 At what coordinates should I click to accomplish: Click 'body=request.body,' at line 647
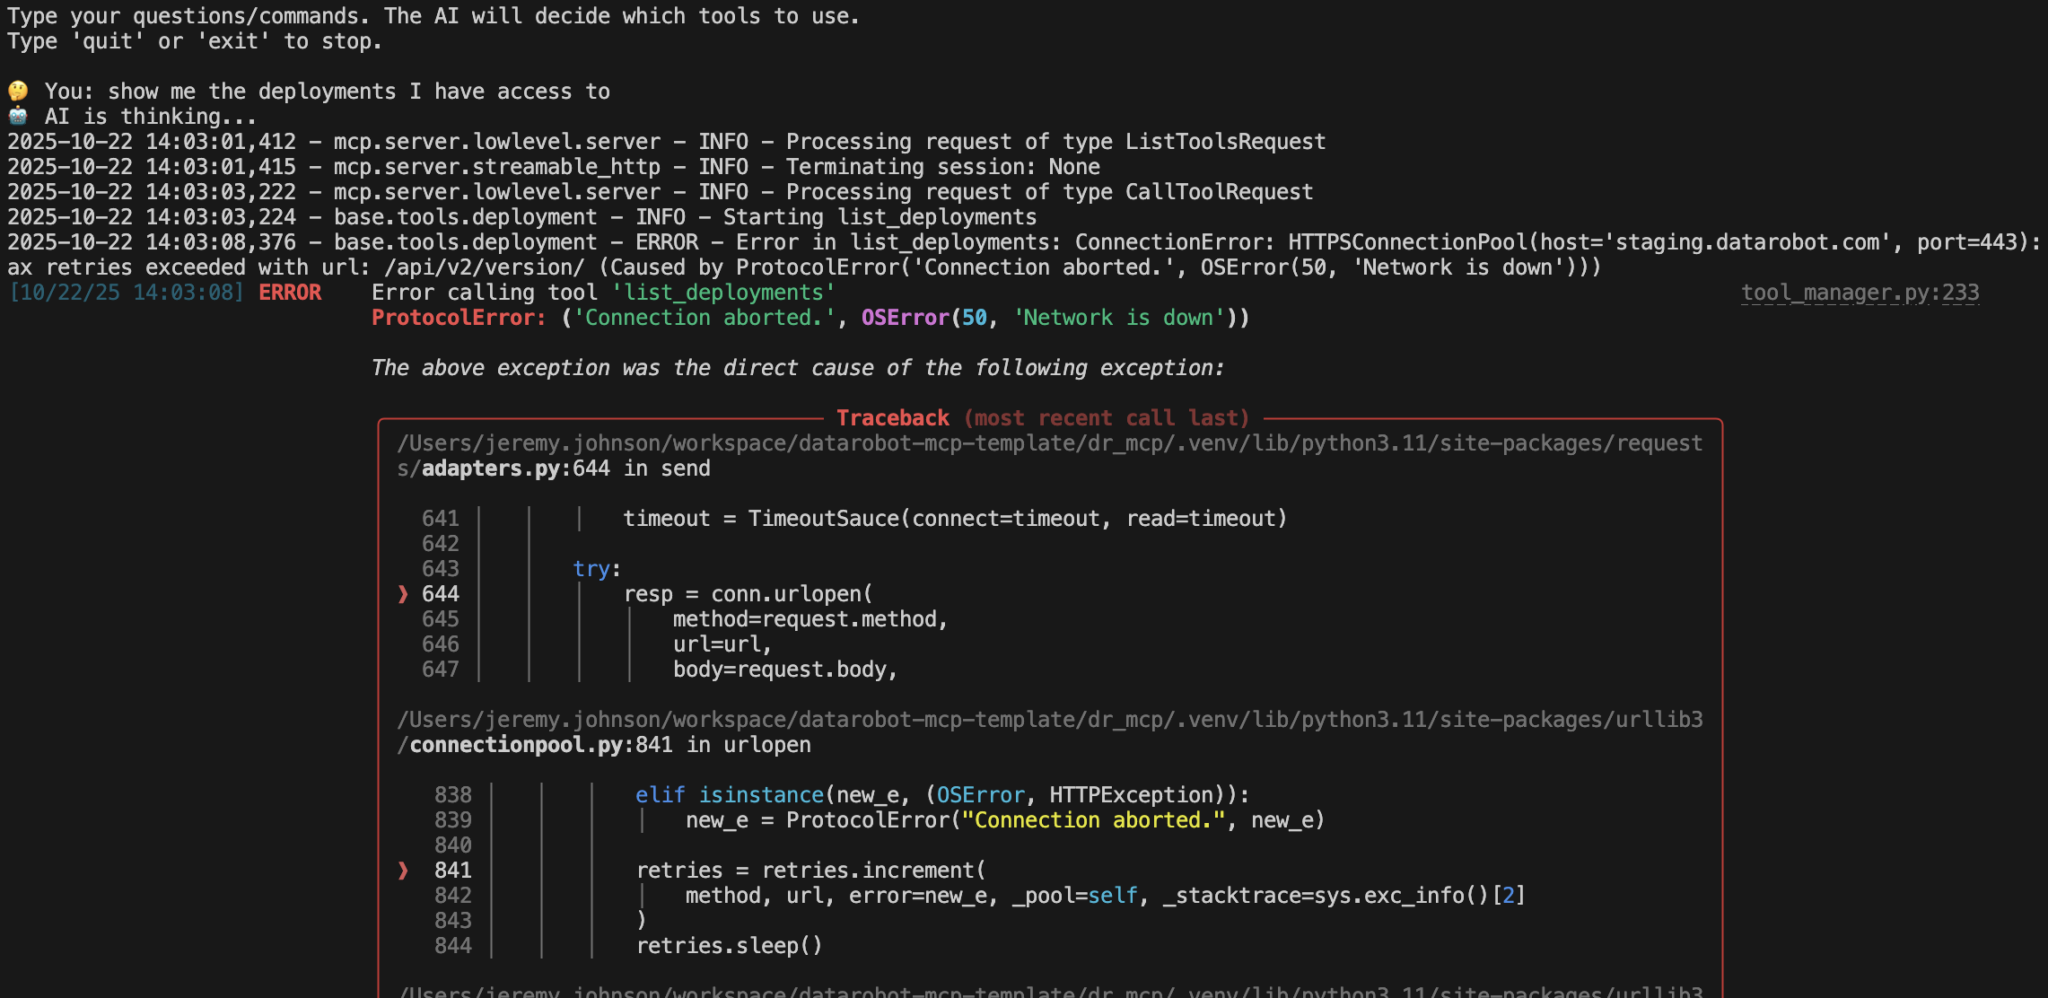pyautogui.click(x=785, y=670)
